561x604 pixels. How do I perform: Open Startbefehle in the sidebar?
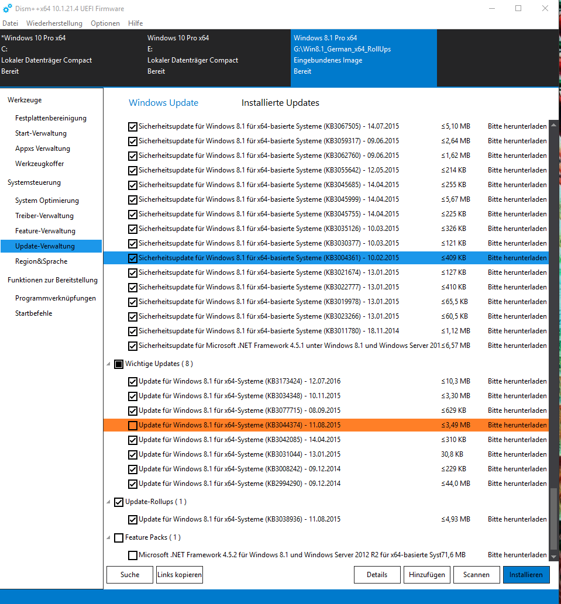point(33,313)
